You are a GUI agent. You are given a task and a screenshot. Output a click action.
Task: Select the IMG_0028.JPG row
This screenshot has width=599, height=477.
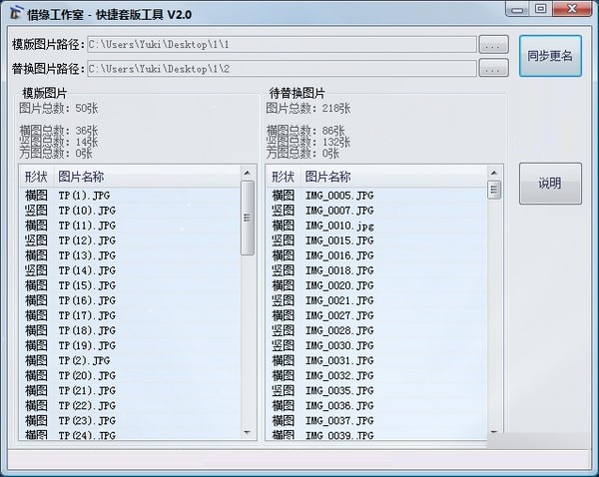click(376, 330)
